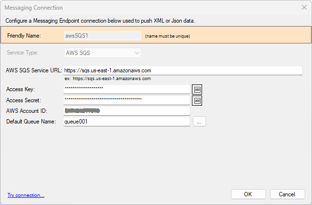Screen dimensions: 312x205
Task: Click the Default Queue Name label
Action: coord(31,122)
